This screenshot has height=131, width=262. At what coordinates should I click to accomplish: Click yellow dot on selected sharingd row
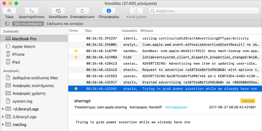(76, 89)
